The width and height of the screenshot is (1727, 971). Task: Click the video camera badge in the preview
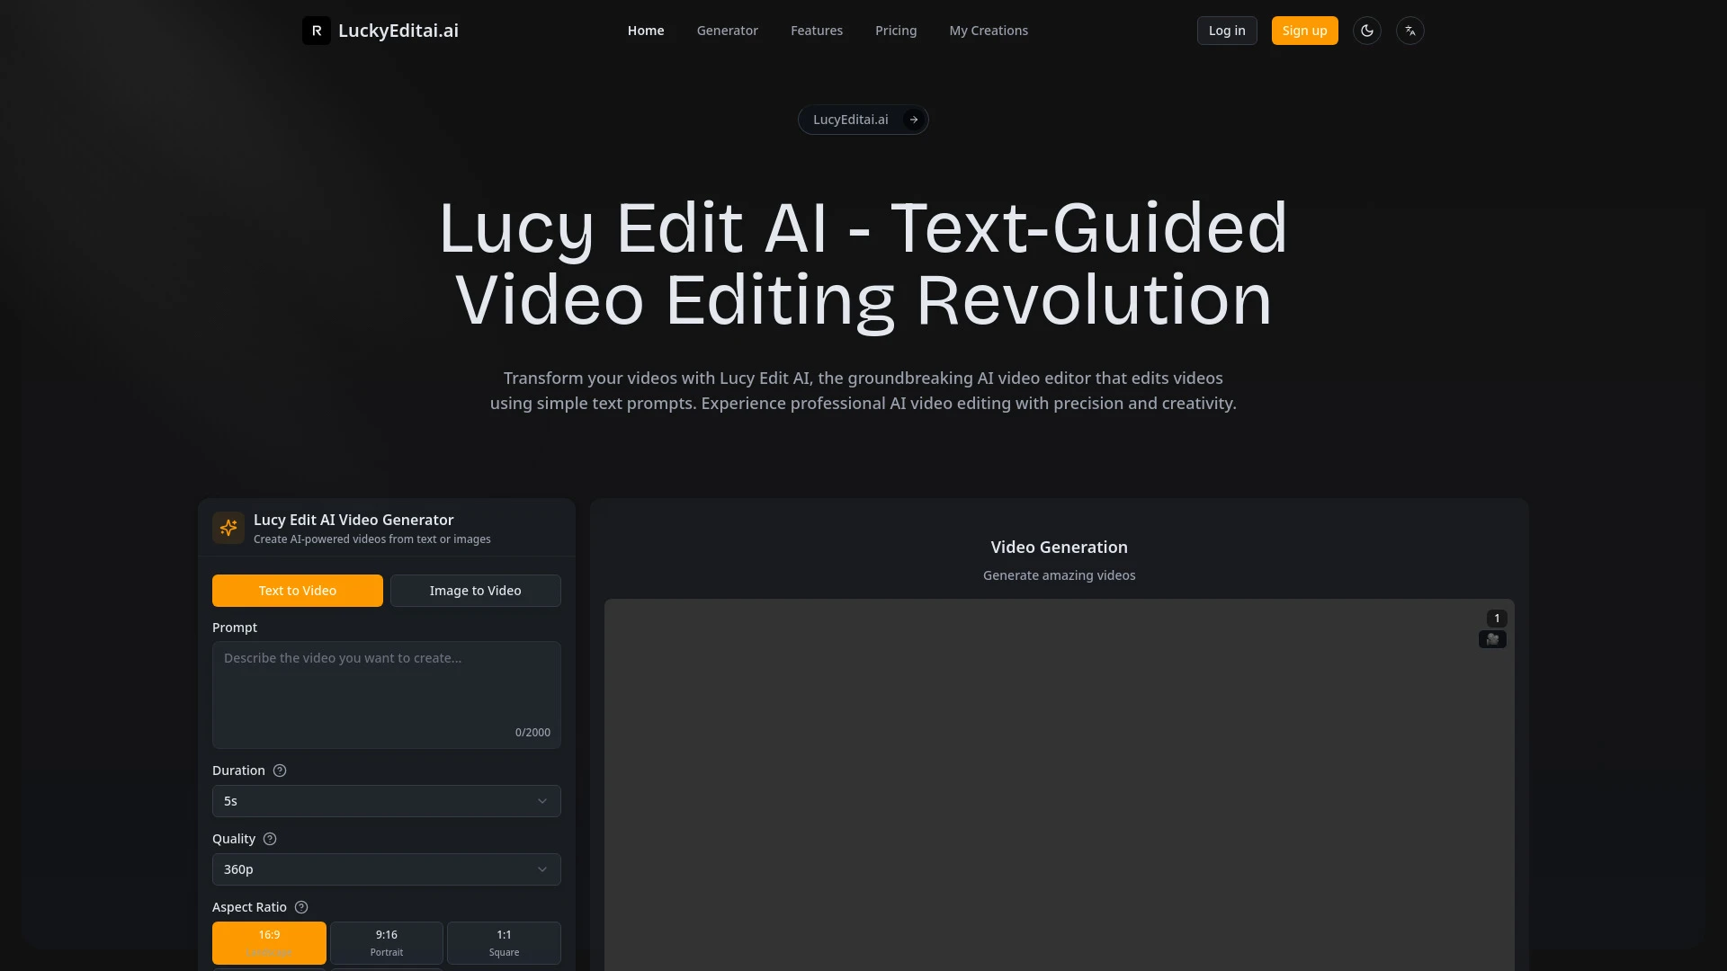tap(1492, 639)
